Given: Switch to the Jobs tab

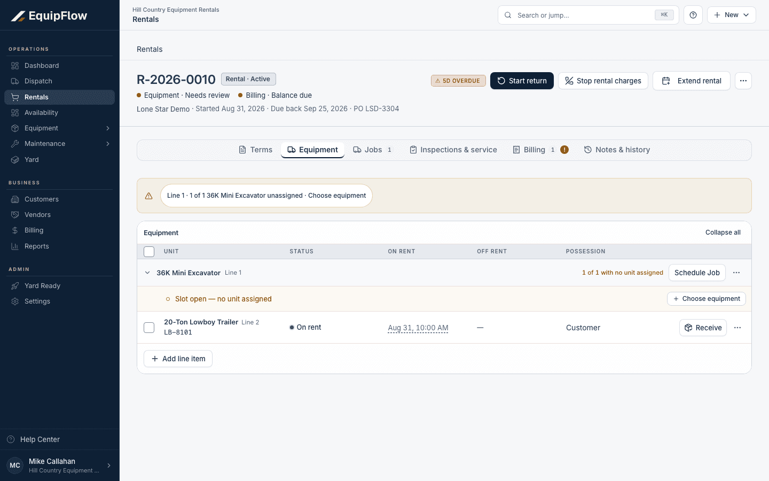Looking at the screenshot, I should pos(372,150).
